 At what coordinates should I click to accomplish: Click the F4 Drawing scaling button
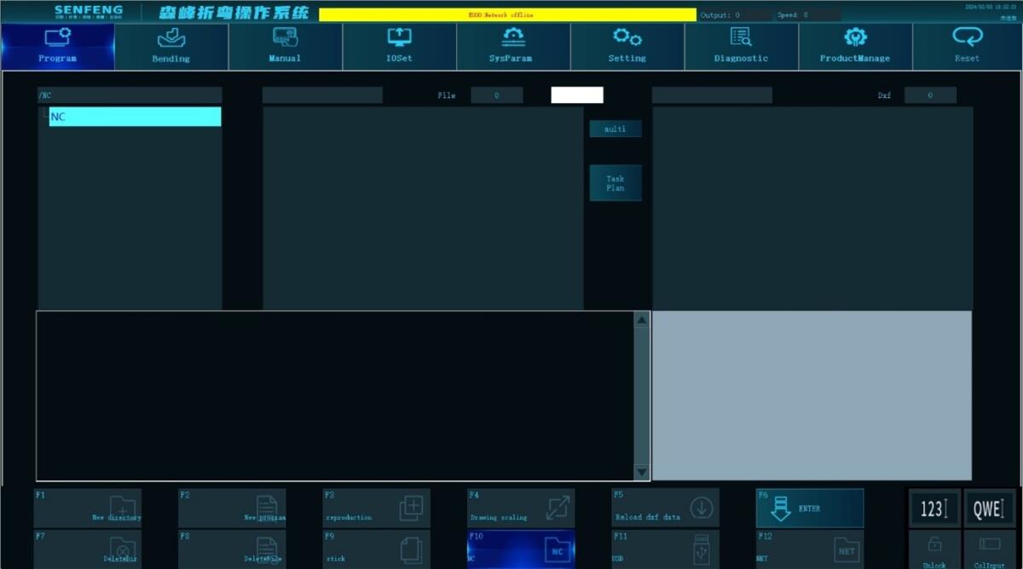tap(521, 508)
